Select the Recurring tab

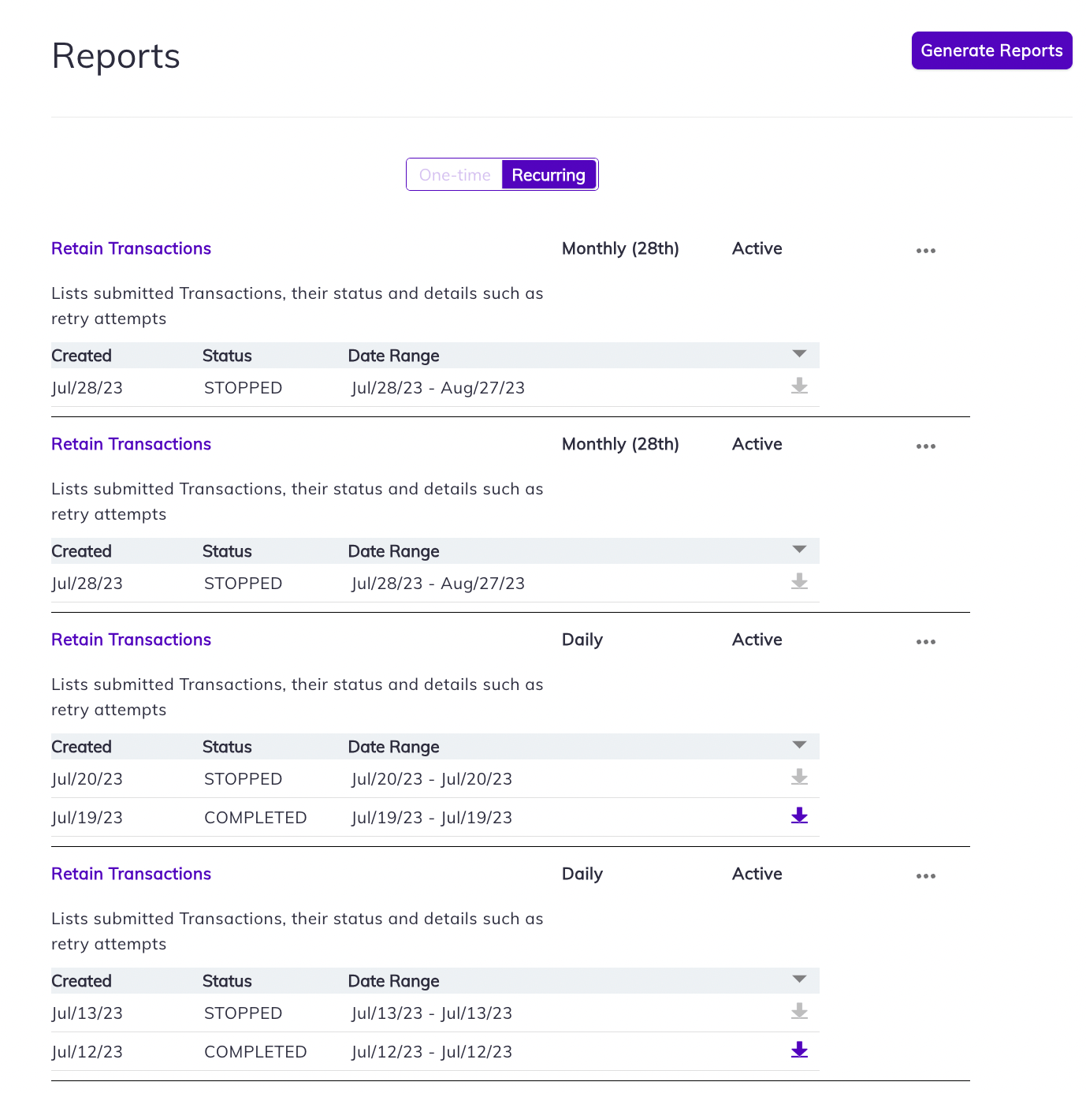[549, 175]
